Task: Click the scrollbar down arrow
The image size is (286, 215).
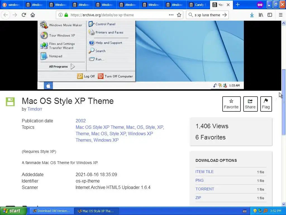Action: coord(283,204)
